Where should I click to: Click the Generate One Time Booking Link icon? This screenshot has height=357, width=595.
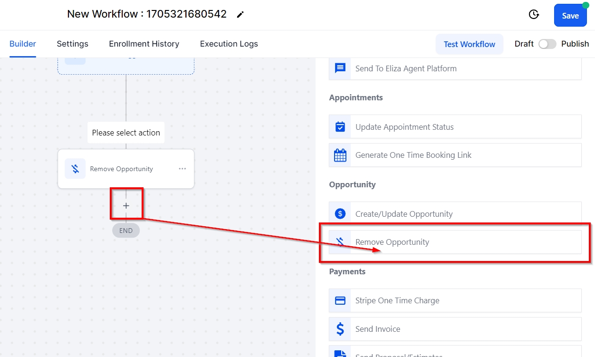340,155
